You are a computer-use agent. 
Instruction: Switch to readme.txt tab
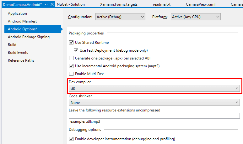pos(162,4)
